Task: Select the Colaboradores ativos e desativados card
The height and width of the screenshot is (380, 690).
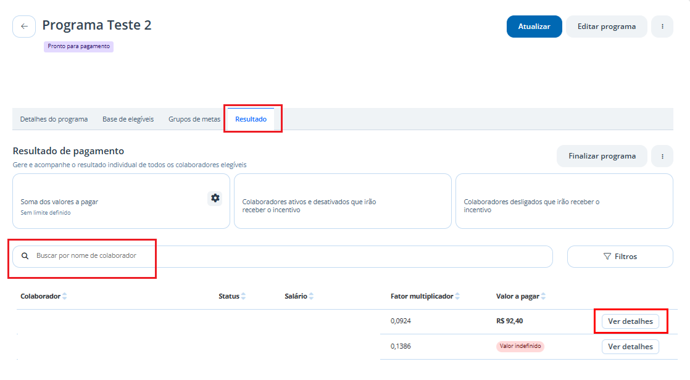Action: pos(343,201)
